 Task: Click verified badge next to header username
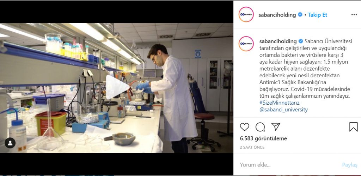click(300, 15)
